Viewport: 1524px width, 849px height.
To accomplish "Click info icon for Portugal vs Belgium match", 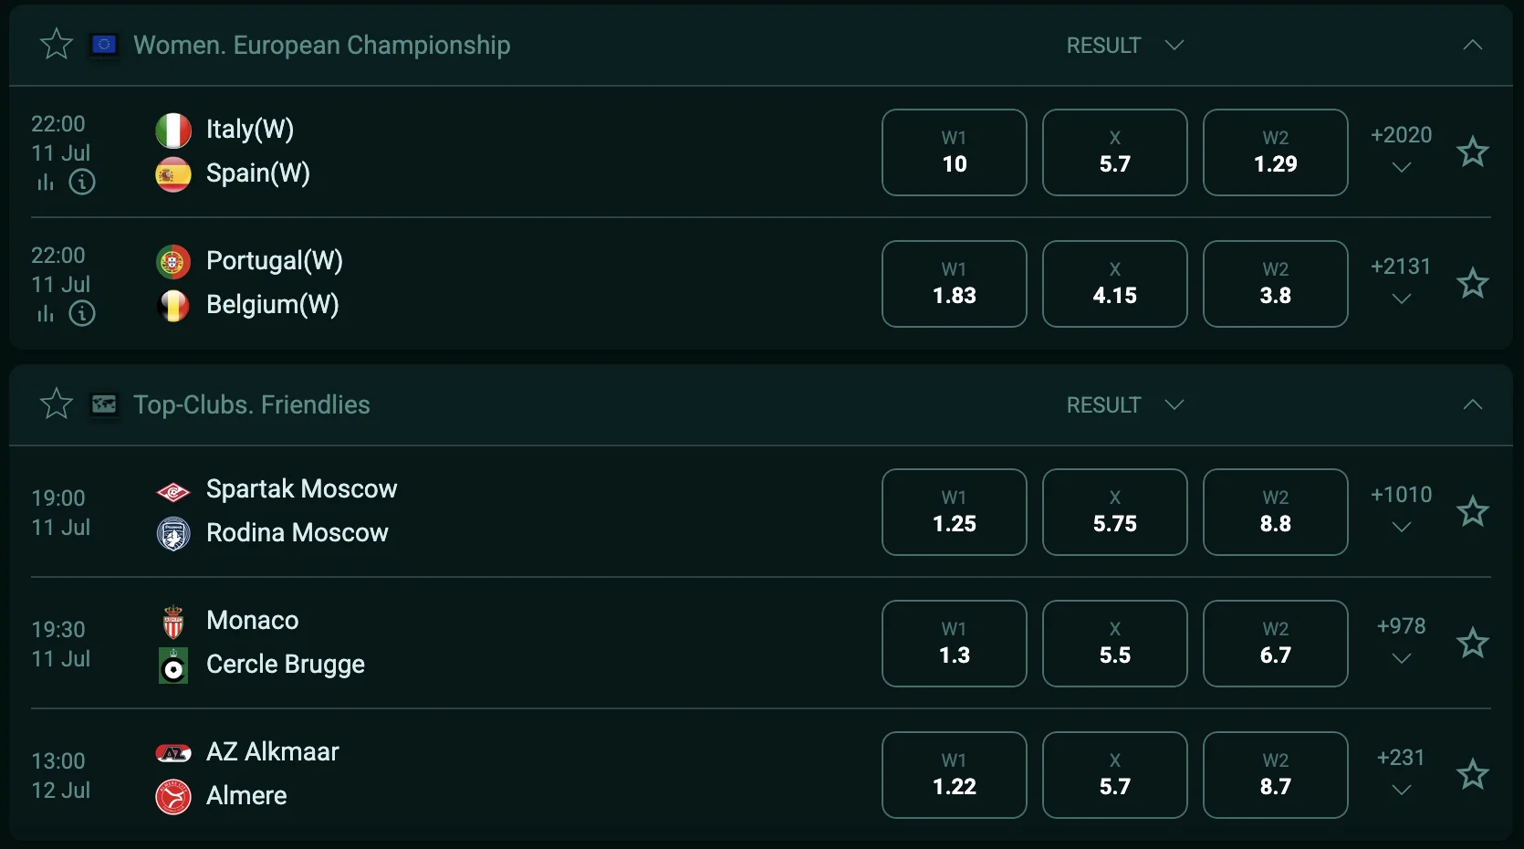I will coord(82,314).
